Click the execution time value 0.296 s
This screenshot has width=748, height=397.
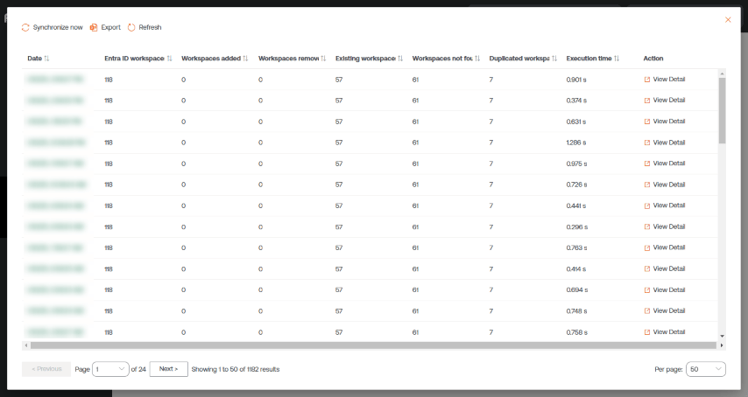(x=576, y=227)
